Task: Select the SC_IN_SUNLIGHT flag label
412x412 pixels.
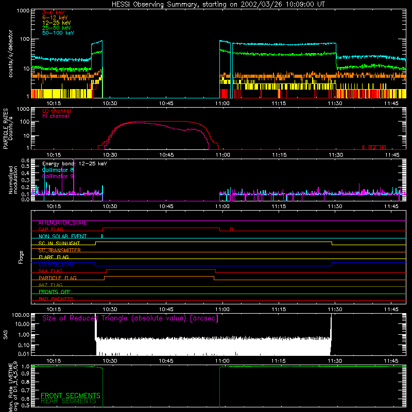Action: pos(59,243)
